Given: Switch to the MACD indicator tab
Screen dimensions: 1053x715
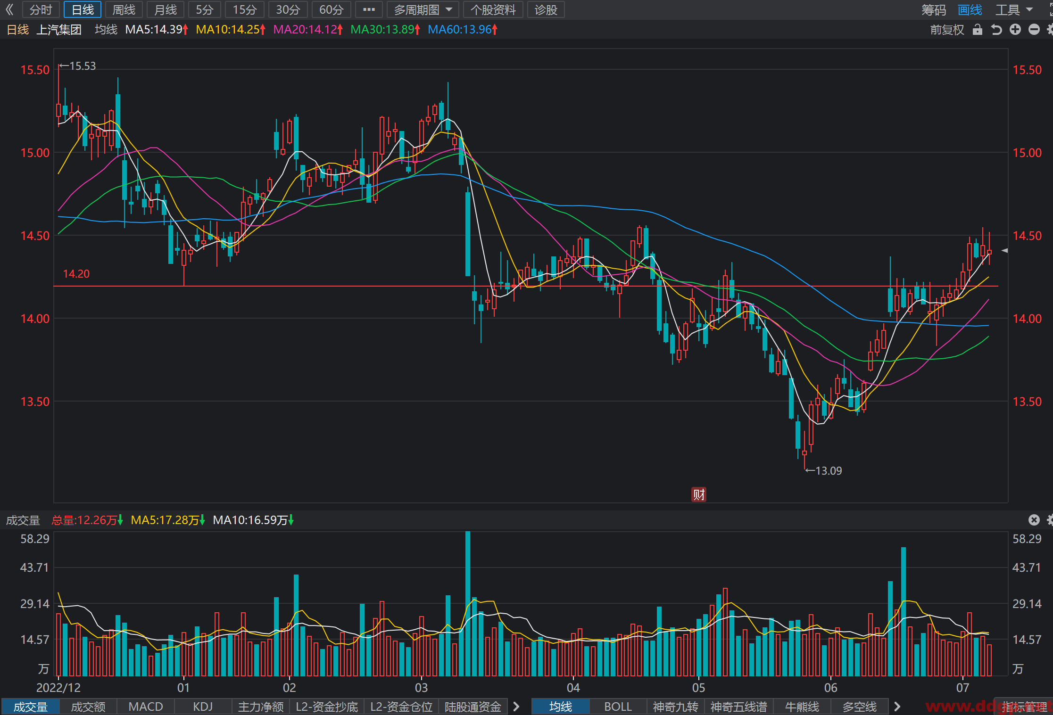Looking at the screenshot, I should (x=146, y=707).
